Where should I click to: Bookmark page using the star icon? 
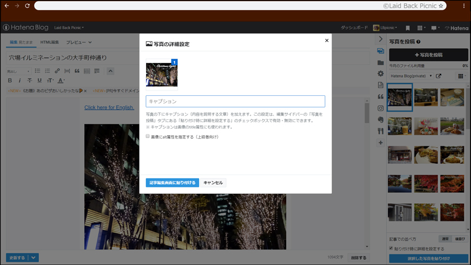(440, 6)
